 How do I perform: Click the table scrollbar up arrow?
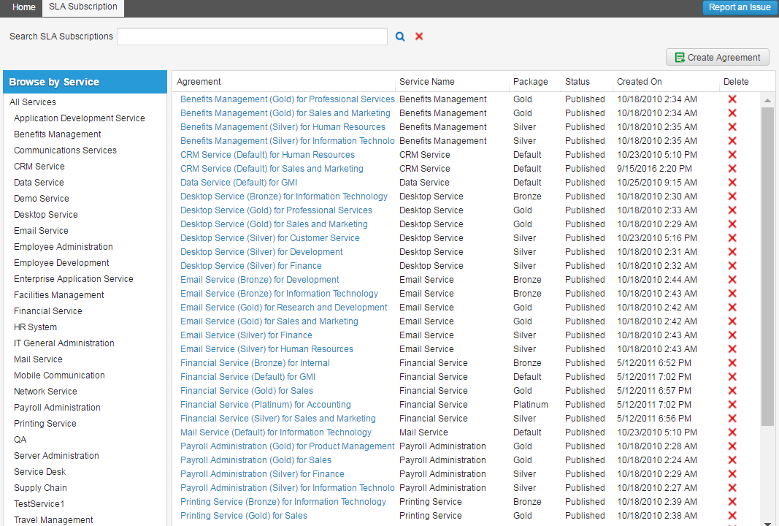[767, 100]
